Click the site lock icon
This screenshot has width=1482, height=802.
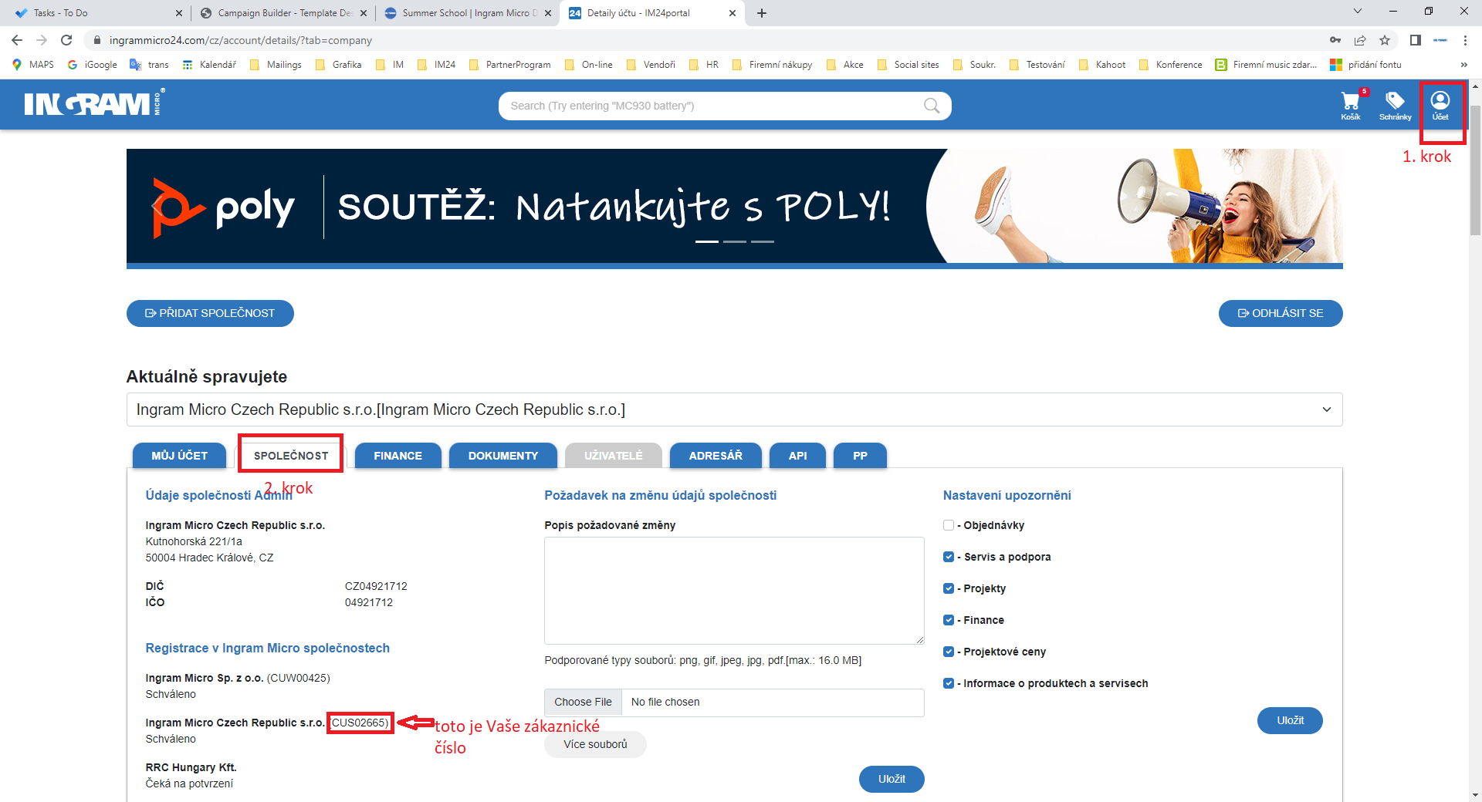point(96,40)
